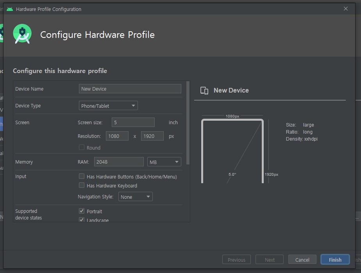This screenshot has width=361, height=273.
Task: Uncheck the Landscape device state
Action: coord(82,219)
